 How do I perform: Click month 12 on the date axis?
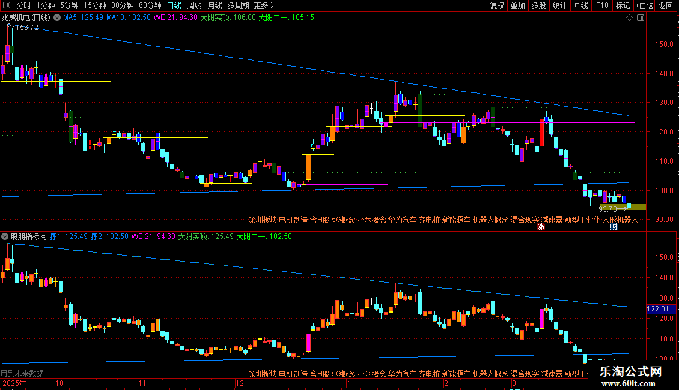pyautogui.click(x=240, y=383)
